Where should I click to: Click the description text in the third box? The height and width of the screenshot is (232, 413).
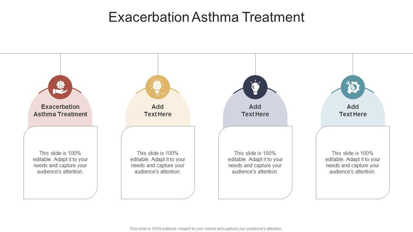point(255,162)
